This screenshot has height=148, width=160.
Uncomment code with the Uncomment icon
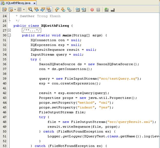[x=113, y=10]
